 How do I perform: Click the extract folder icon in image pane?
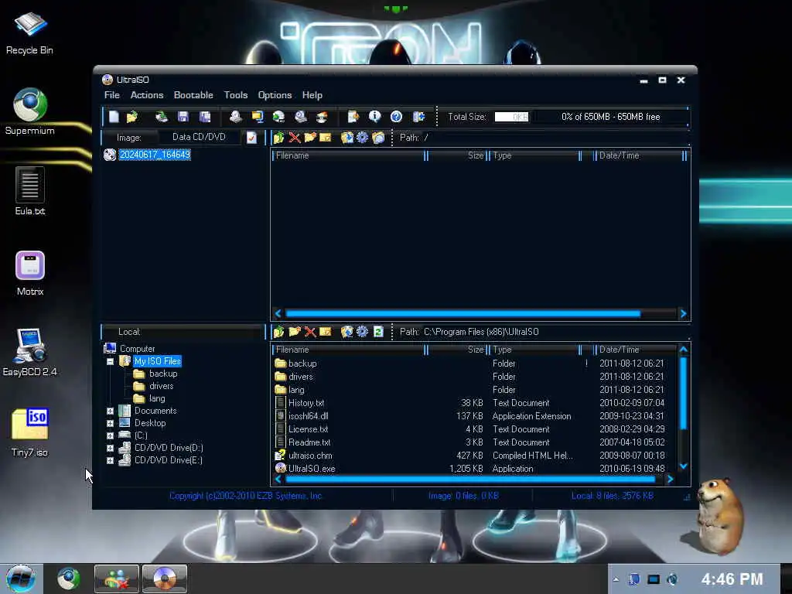coord(347,138)
